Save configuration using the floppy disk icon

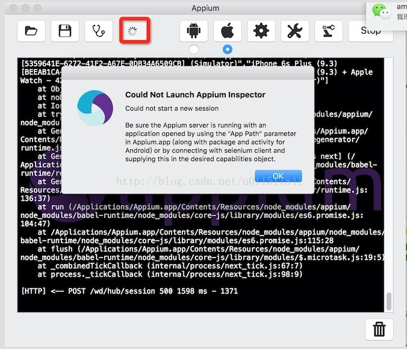[x=65, y=31]
